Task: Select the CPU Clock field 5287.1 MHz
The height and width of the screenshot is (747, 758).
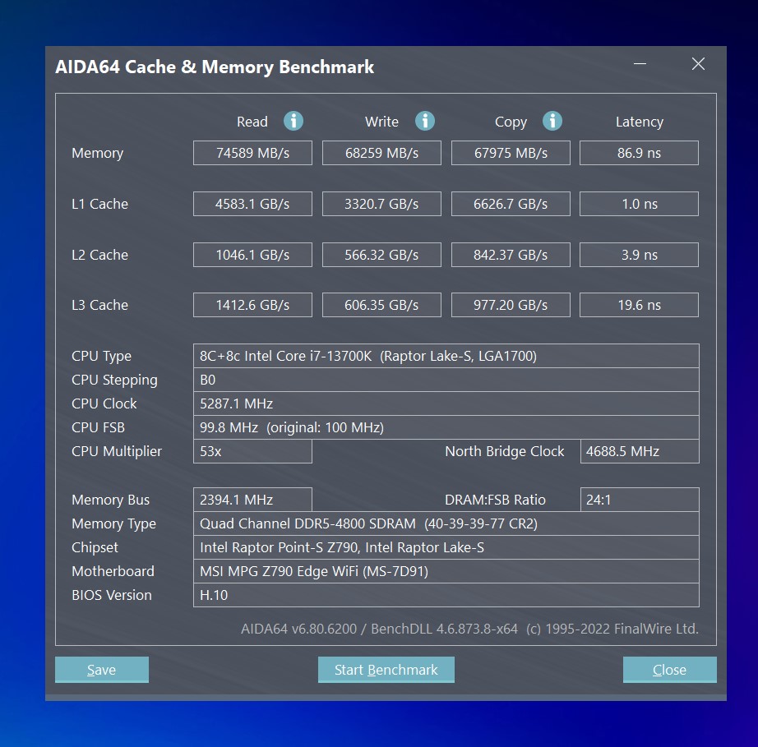Action: pyautogui.click(x=446, y=403)
